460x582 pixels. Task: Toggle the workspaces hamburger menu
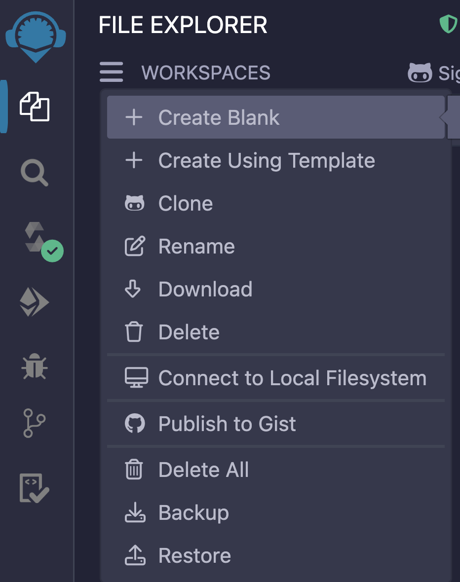point(112,73)
